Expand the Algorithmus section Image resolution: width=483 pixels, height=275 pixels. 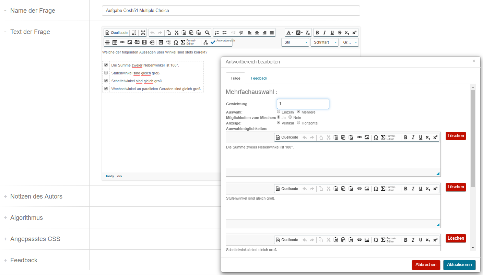pyautogui.click(x=26, y=218)
